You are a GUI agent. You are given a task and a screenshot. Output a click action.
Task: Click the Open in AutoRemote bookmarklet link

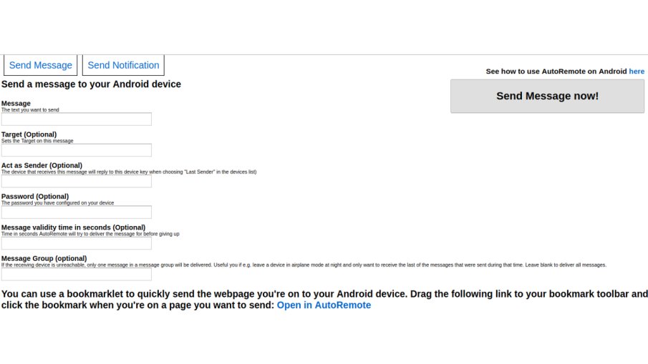click(324, 305)
